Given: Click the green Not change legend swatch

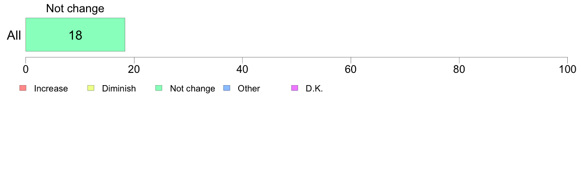Looking at the screenshot, I should click(x=159, y=88).
